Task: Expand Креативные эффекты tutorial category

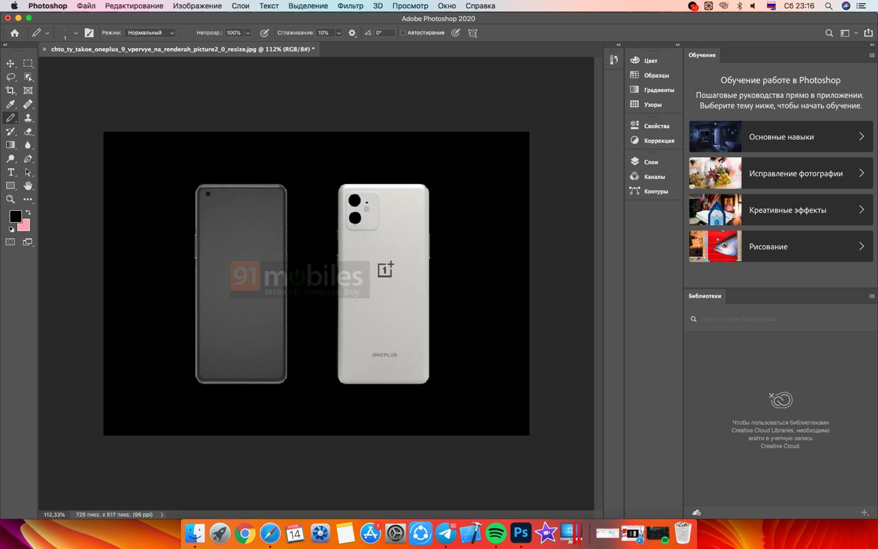Action: 781,210
